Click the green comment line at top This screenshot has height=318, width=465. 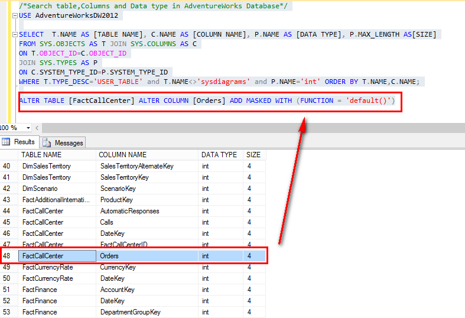click(153, 6)
